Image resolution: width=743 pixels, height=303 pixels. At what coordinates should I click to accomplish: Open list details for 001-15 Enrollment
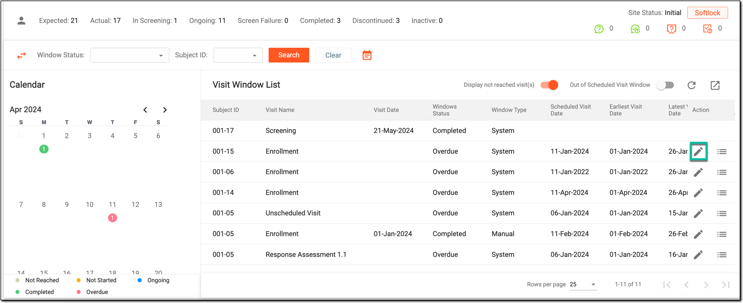coord(722,152)
